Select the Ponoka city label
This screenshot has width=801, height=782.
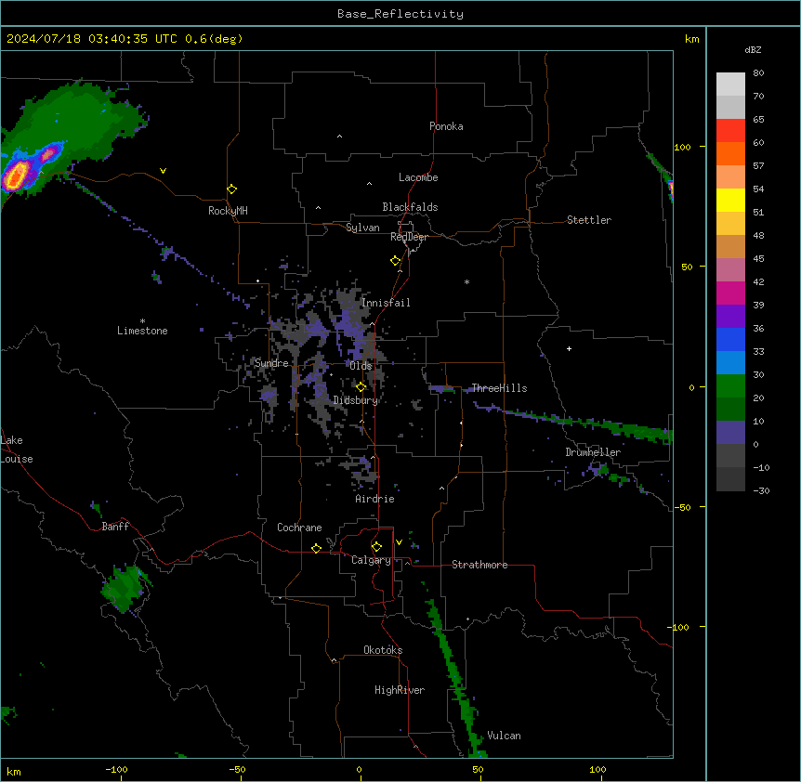point(446,126)
